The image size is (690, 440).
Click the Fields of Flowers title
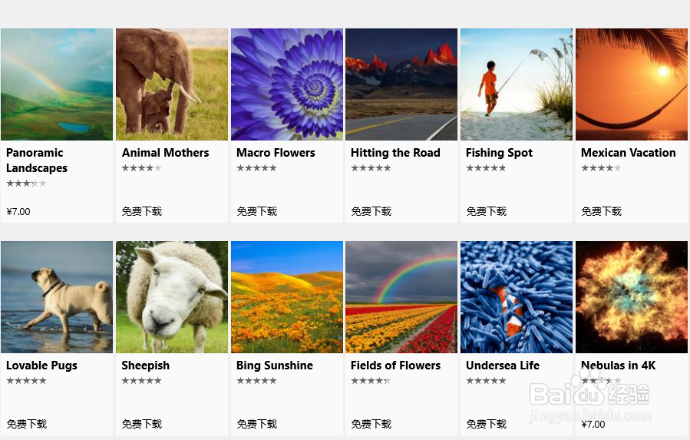click(395, 366)
